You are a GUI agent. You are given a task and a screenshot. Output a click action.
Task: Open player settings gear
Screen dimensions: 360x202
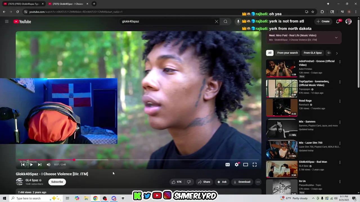(x=237, y=165)
